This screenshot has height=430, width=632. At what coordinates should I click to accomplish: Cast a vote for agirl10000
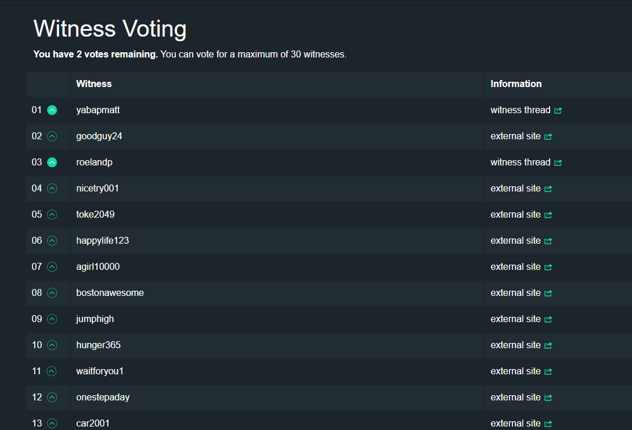(52, 267)
